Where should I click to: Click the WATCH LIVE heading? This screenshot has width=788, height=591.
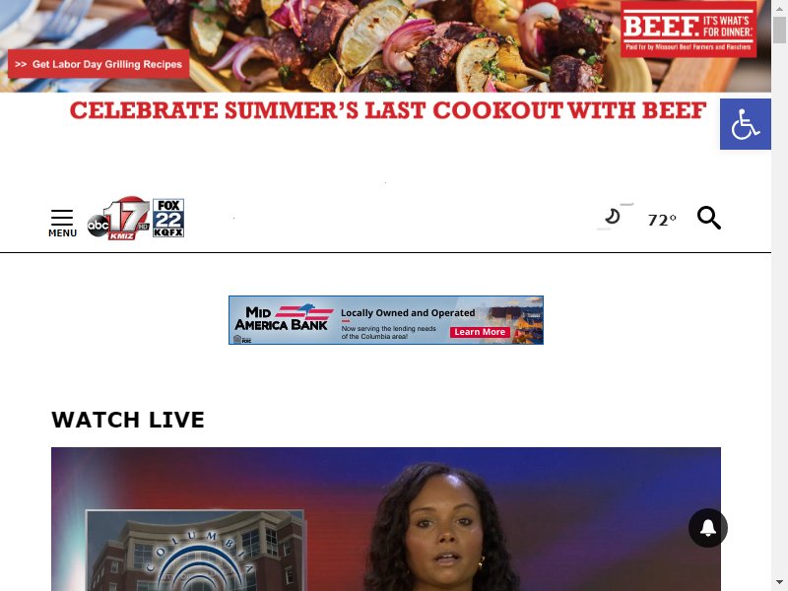point(128,420)
